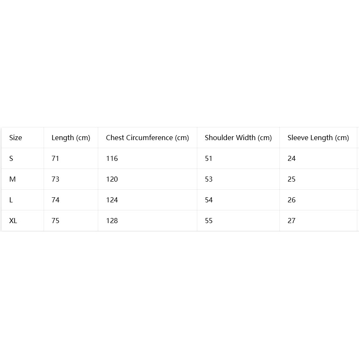Select length value 74 in L row
This screenshot has width=359, height=359.
click(55, 200)
